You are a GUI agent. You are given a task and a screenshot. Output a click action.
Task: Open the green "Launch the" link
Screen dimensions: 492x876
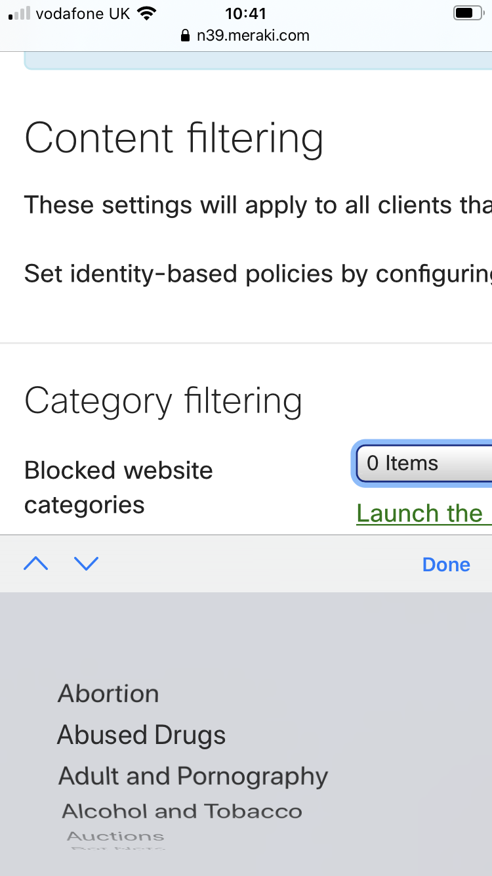pos(423,513)
